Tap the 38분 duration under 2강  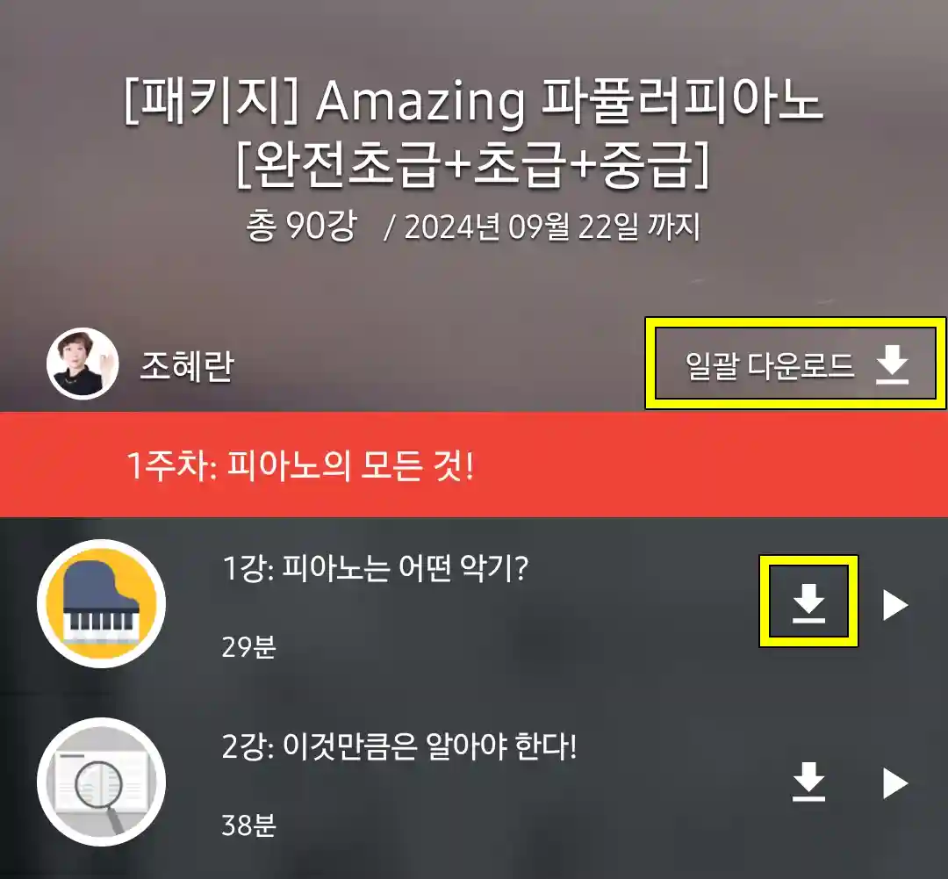(x=249, y=825)
